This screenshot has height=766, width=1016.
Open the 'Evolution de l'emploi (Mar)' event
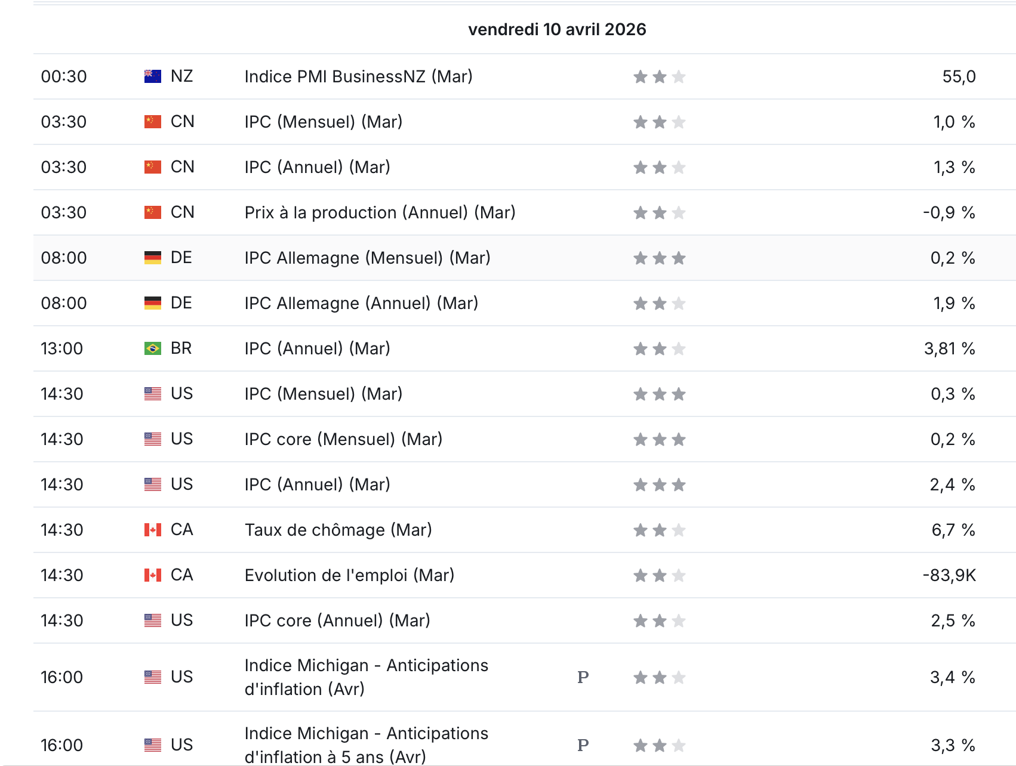tap(350, 575)
